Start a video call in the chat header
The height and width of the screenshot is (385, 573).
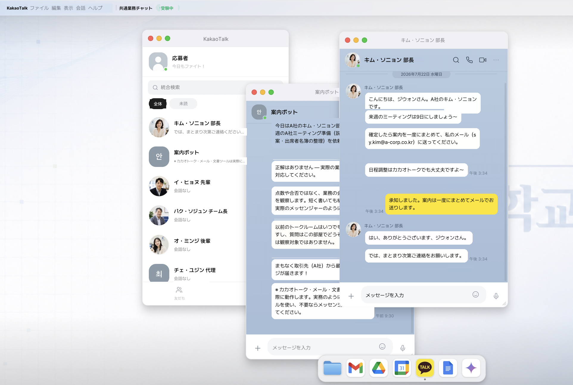click(483, 60)
